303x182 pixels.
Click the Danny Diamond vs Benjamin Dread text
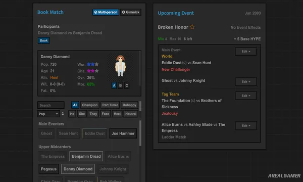[70, 33]
